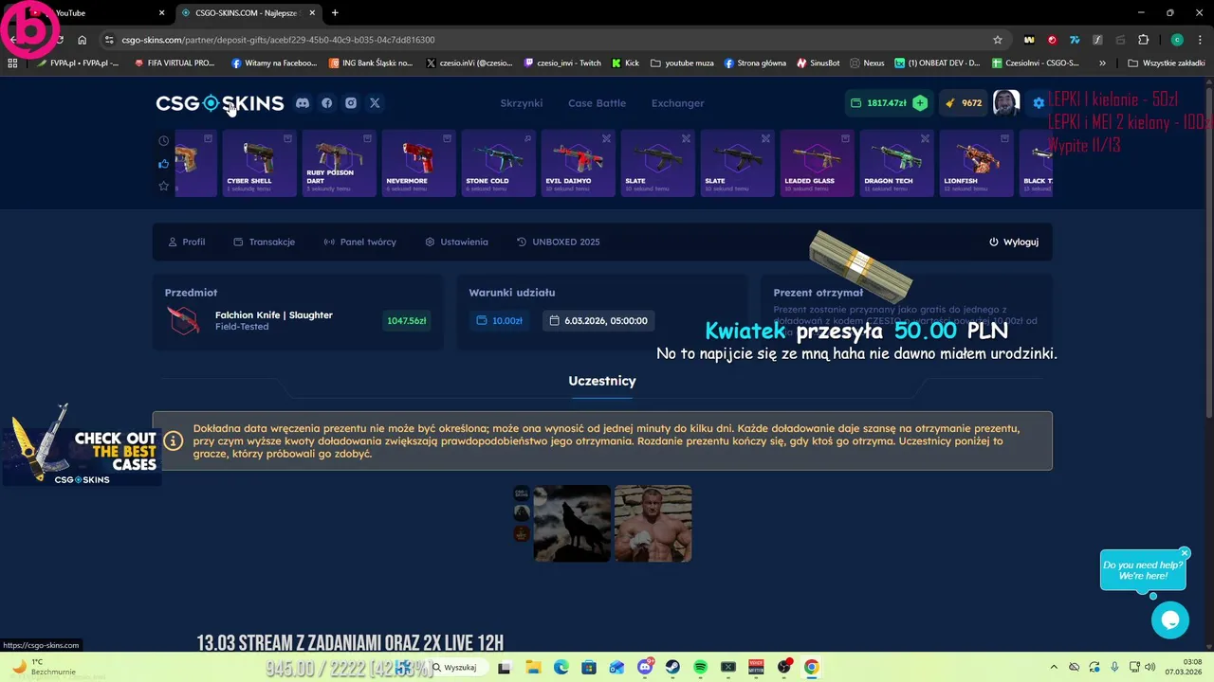Open a new browser tab

click(335, 12)
